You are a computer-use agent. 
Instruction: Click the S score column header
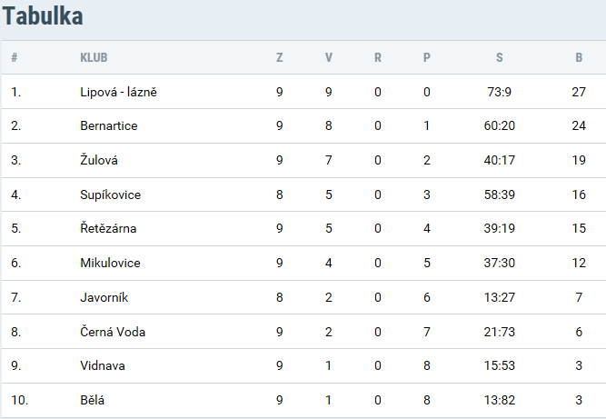point(500,57)
